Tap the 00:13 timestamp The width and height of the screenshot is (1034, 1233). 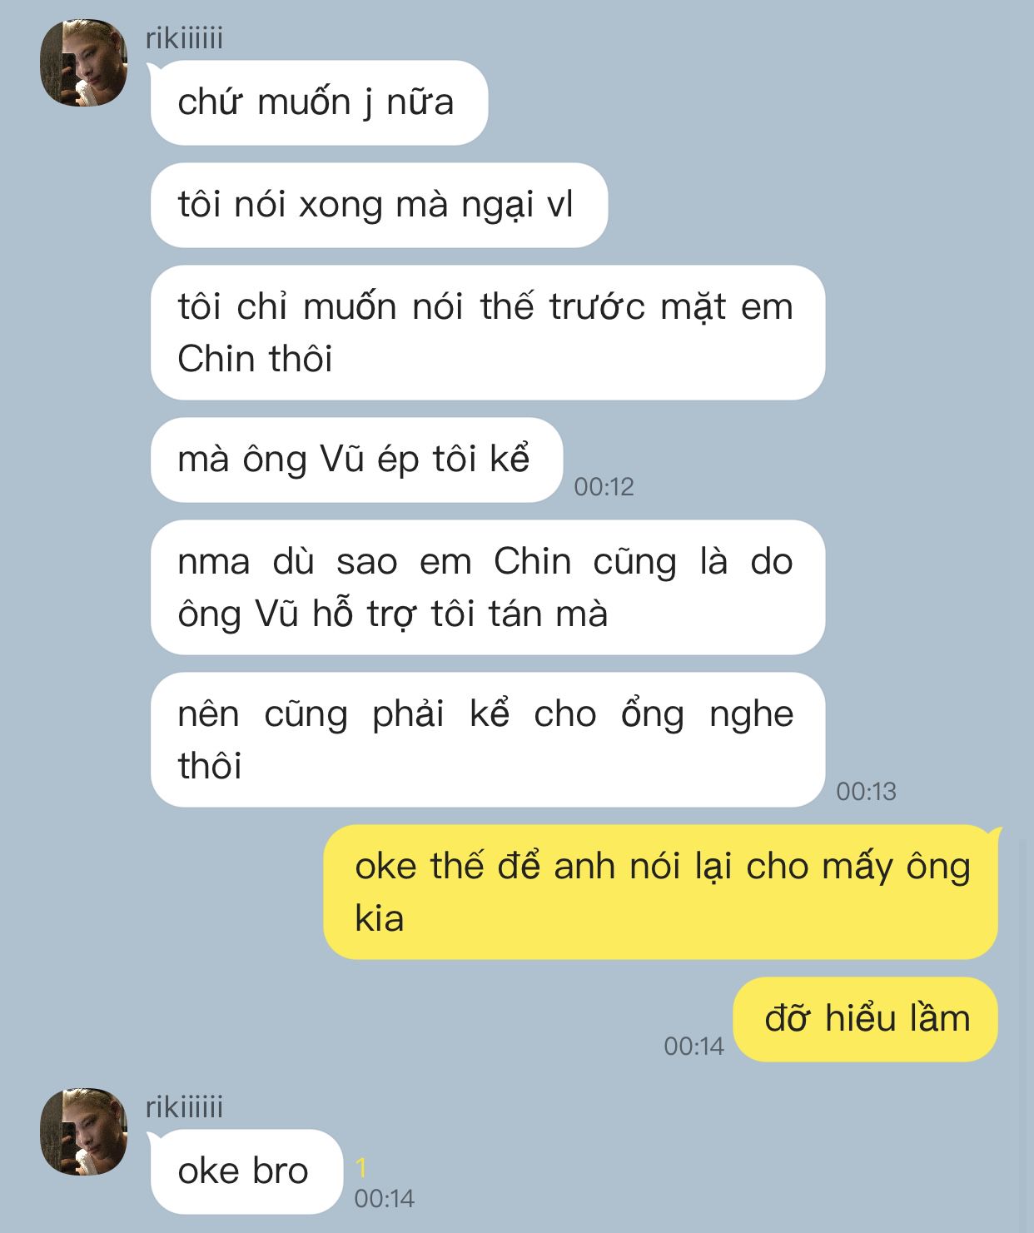pos(866,791)
